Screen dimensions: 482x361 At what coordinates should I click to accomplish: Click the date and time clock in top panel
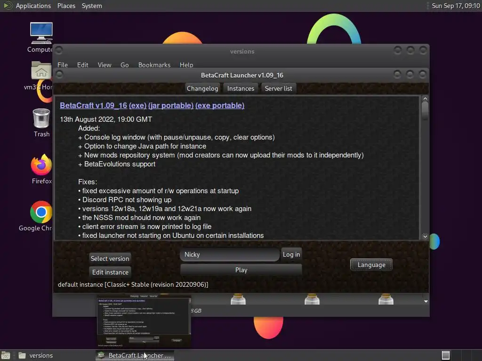click(456, 6)
